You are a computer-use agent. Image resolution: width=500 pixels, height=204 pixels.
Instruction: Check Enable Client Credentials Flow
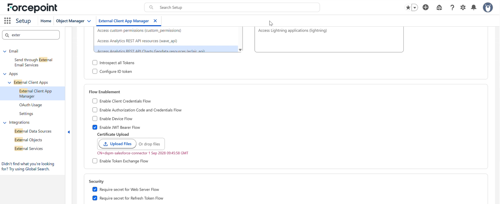(95, 101)
